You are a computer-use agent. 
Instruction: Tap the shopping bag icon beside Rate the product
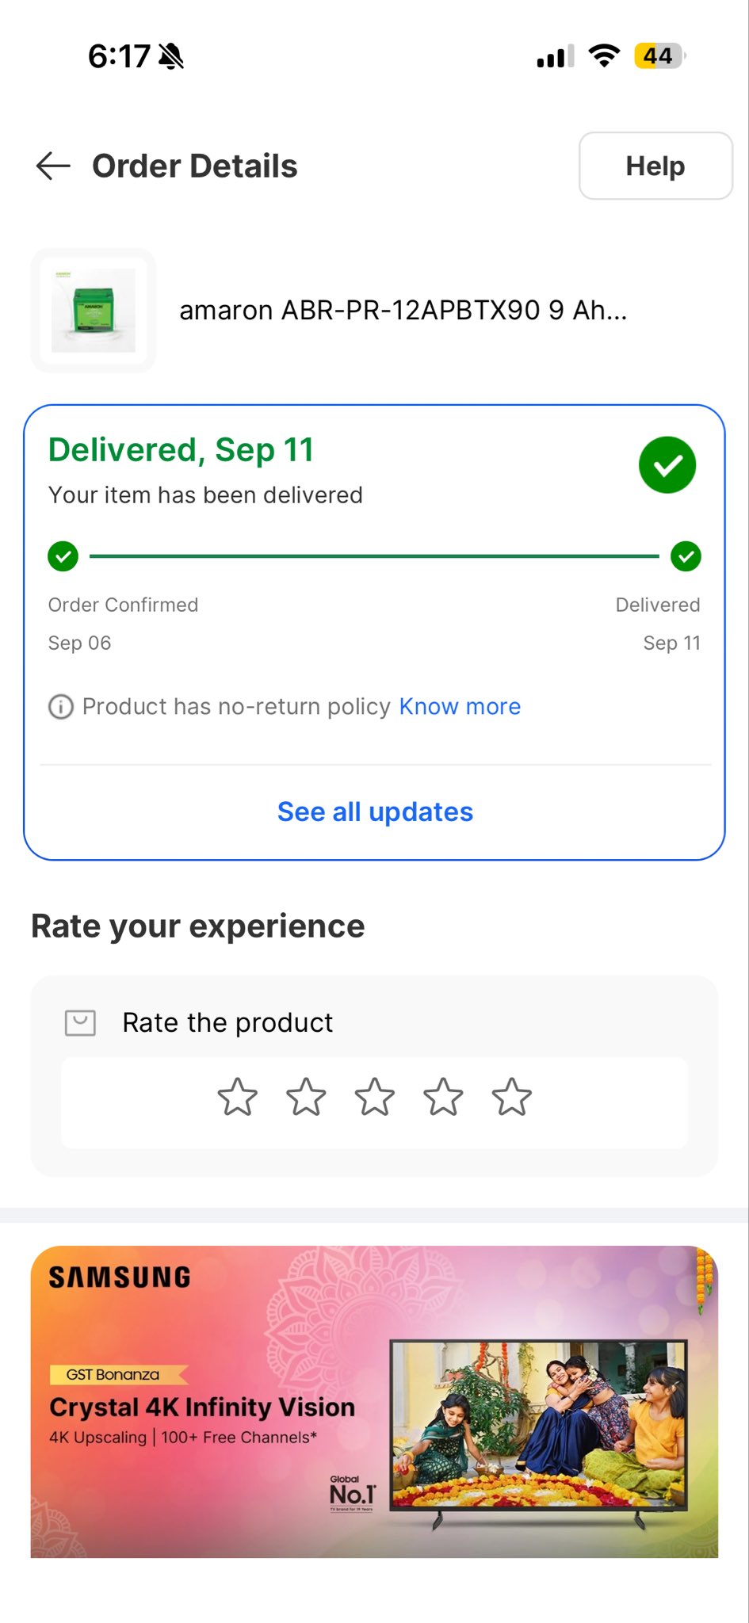point(80,1023)
